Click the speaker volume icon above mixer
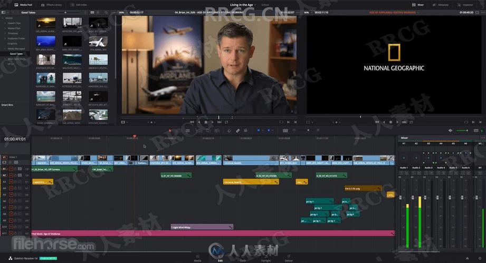The height and width of the screenshot is (263, 486). (x=450, y=130)
